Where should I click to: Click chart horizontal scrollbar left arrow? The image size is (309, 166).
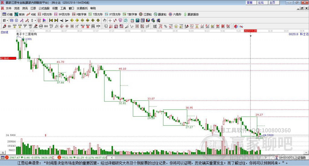pos(112,158)
